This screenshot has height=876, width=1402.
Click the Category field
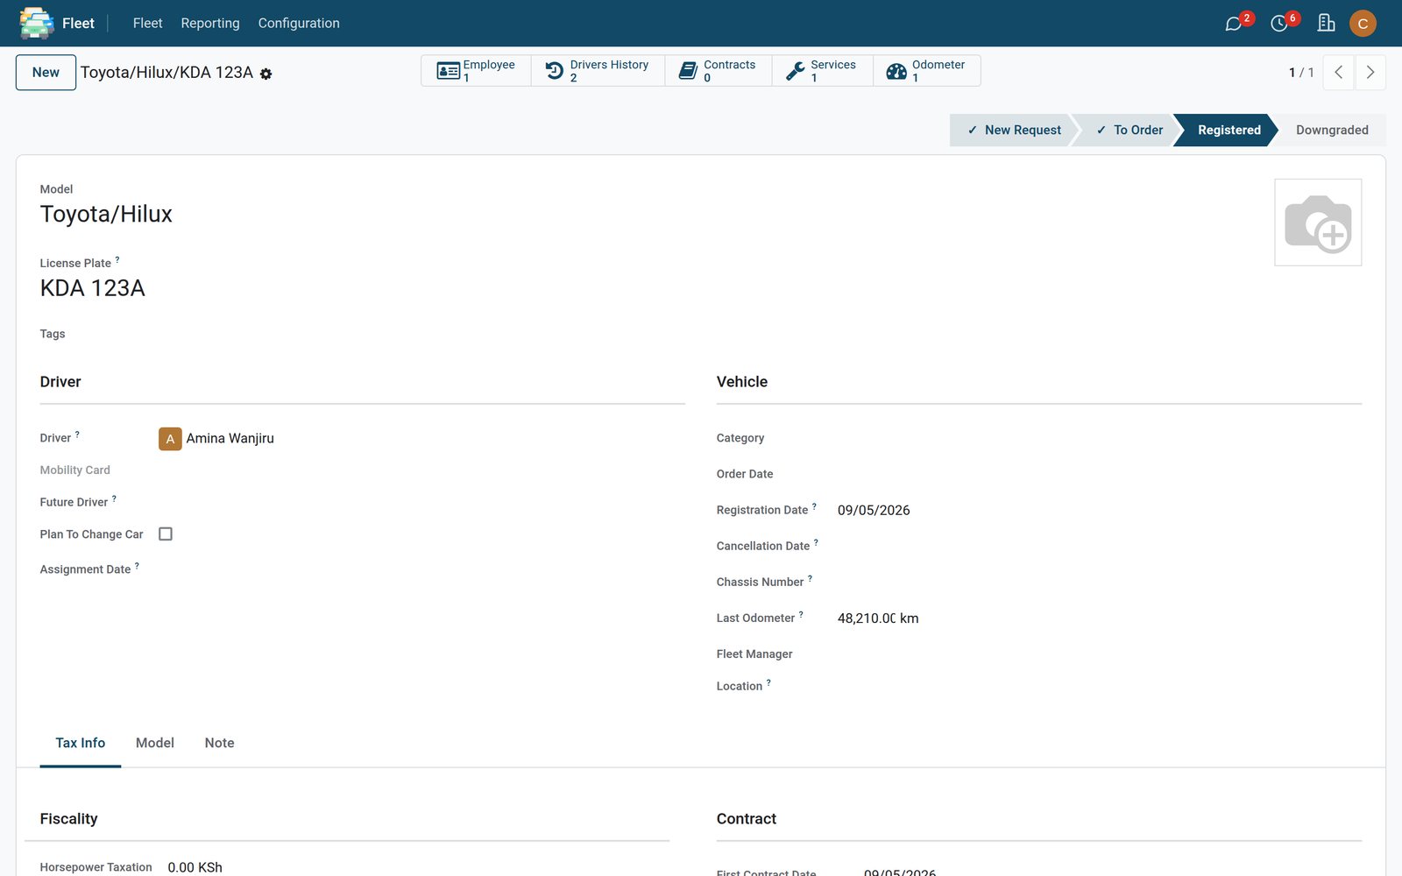point(1099,438)
